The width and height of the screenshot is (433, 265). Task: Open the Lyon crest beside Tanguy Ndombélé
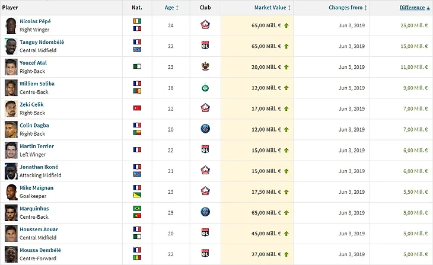click(205, 47)
